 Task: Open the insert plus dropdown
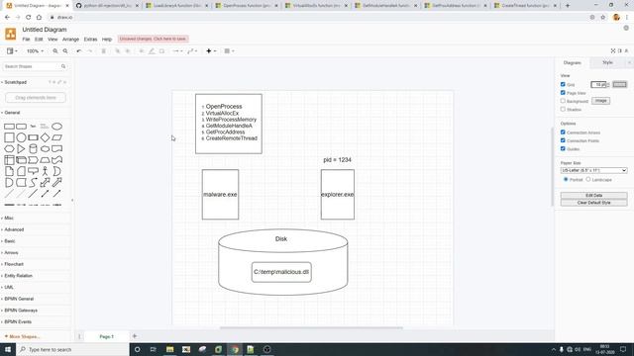211,51
